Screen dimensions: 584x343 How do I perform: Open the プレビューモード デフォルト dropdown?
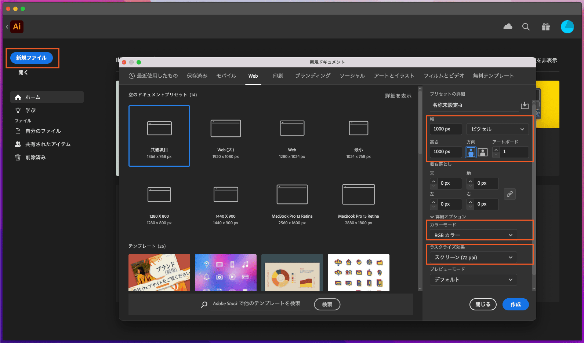[x=474, y=280]
